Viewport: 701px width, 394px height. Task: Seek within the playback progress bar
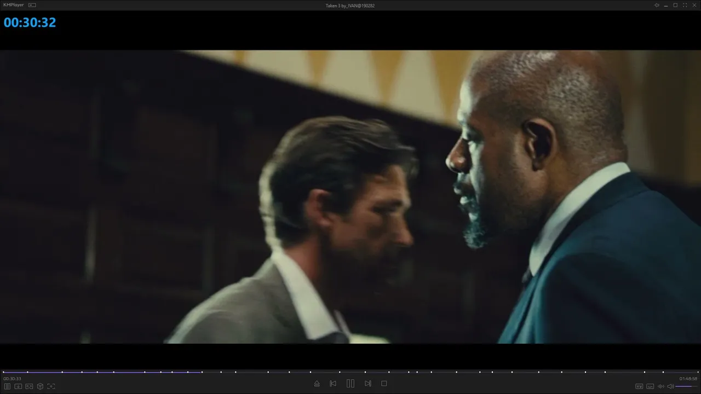tap(350, 372)
